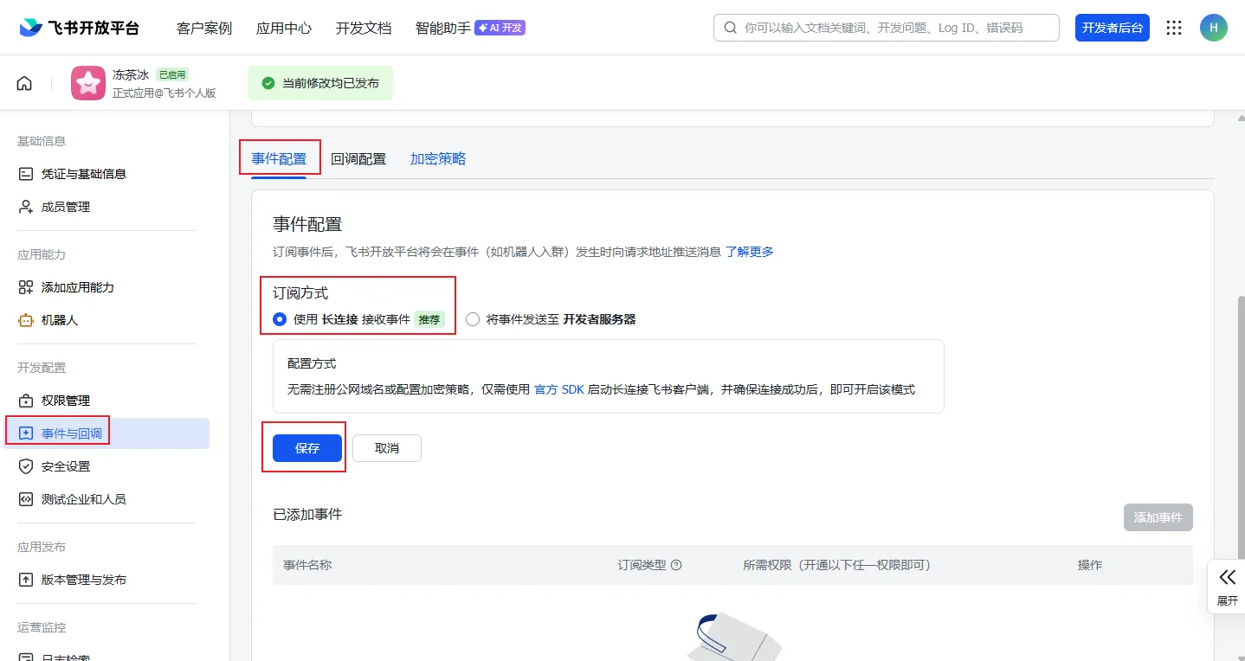Click the page vertical scrollbar
This screenshot has width=1245, height=661.
(1240, 433)
